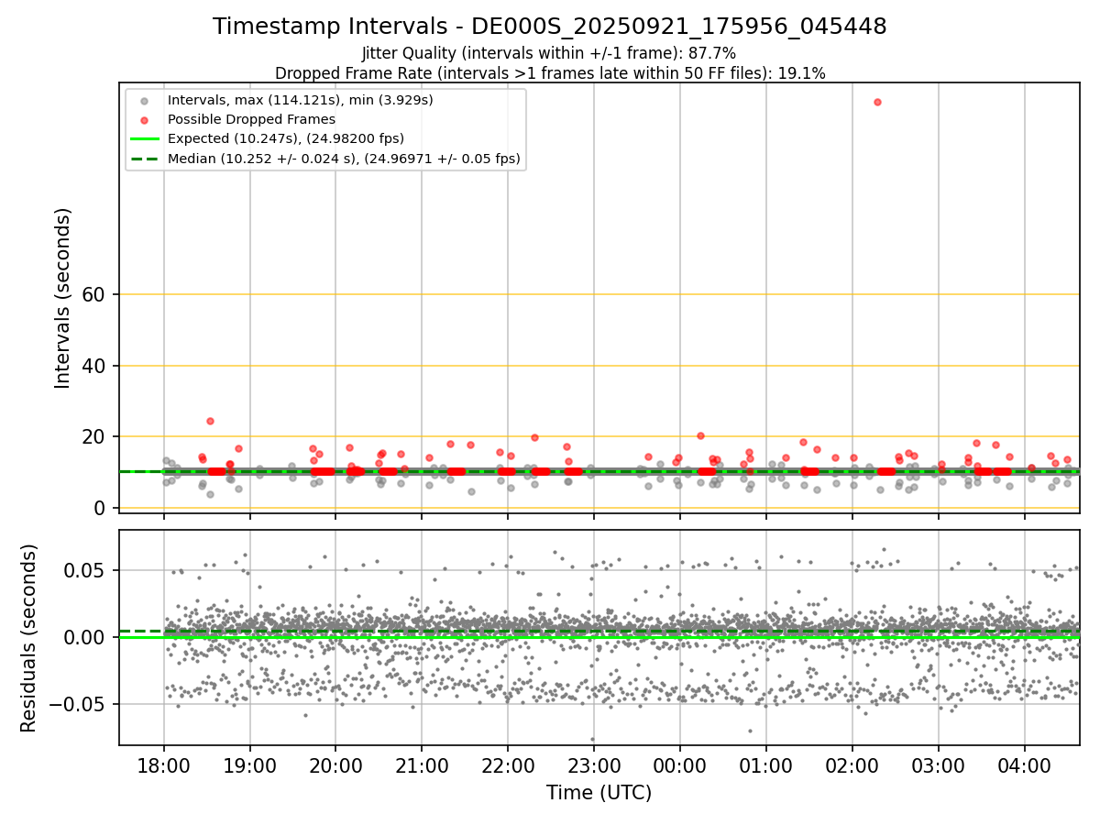Screen dimensions: 1100x825
Task: Click the x-axis tick label '00:00'
Action: pos(680,764)
